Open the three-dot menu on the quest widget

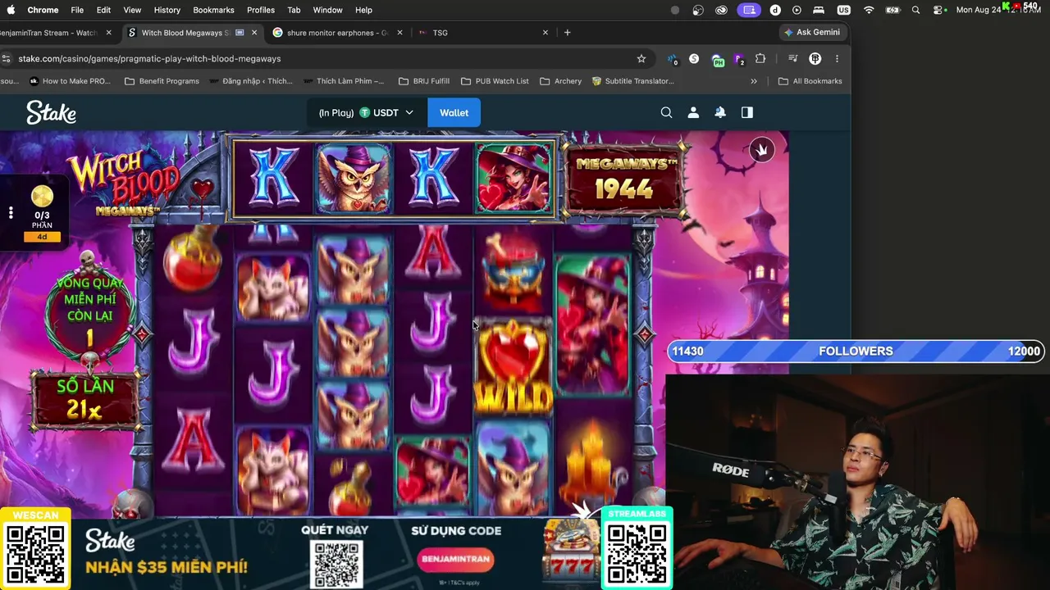[11, 213]
